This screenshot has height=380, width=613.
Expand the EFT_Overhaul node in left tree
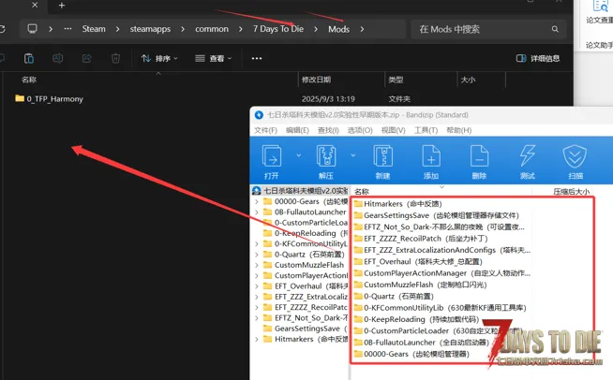point(257,285)
